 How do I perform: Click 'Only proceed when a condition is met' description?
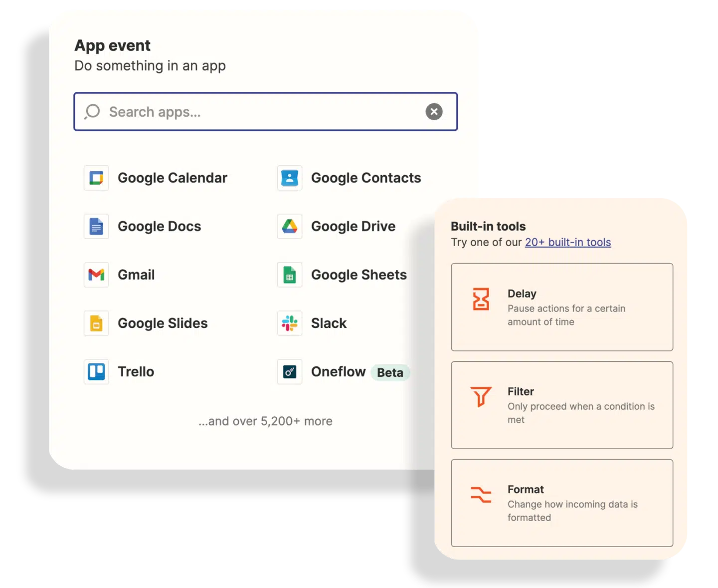click(x=581, y=413)
